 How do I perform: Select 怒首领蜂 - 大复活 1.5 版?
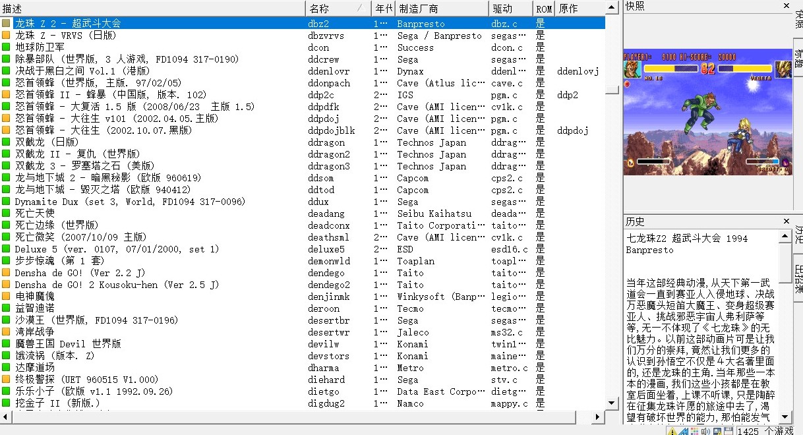coord(303,107)
